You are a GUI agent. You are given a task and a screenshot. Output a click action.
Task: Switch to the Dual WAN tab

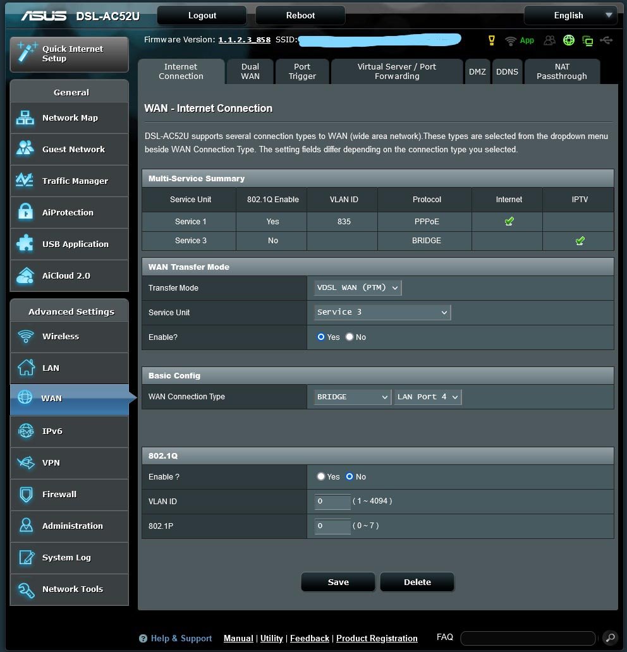click(250, 71)
